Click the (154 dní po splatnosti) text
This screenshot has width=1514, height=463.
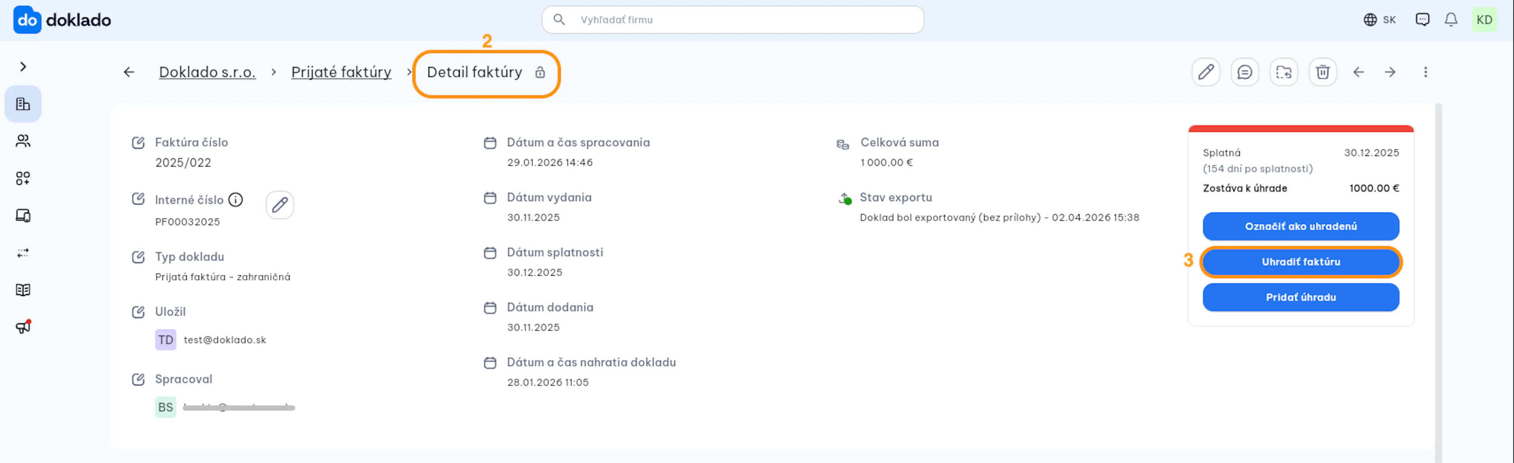pyautogui.click(x=1257, y=169)
